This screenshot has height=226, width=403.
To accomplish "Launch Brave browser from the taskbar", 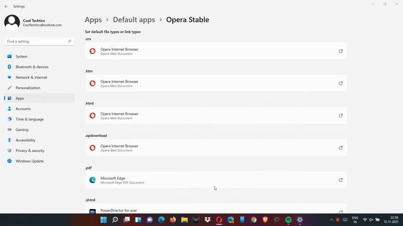I will 265,220.
